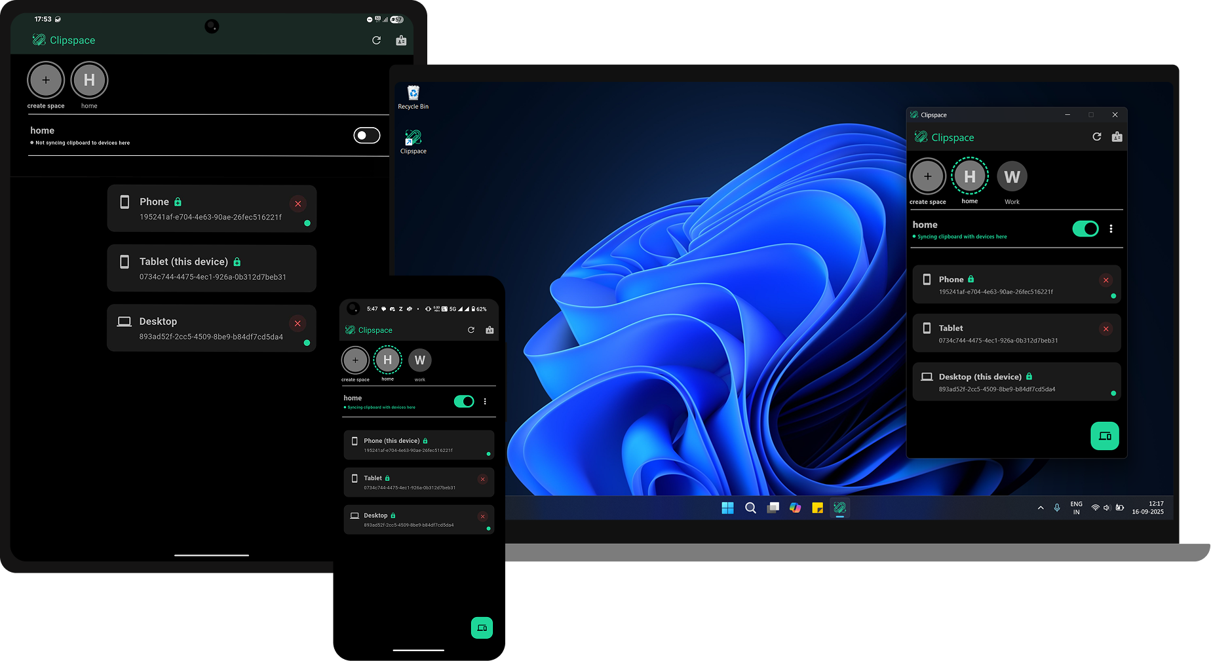Viewport: 1211px width, 661px height.
Task: Turn off home sync toggle on phone
Action: click(464, 402)
